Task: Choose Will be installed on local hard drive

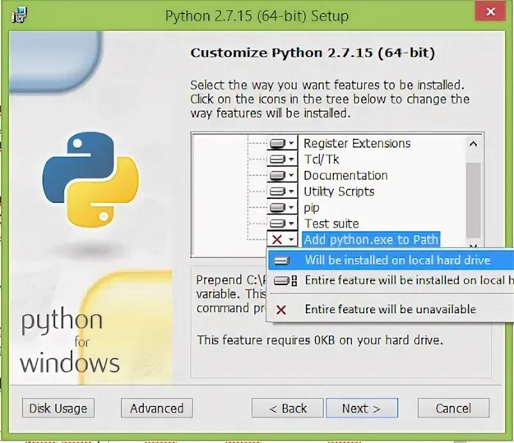Action: click(391, 260)
